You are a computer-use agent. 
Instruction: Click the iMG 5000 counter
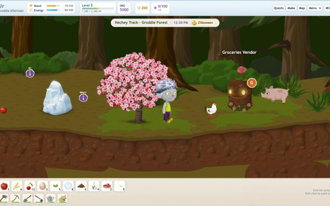(124, 8)
